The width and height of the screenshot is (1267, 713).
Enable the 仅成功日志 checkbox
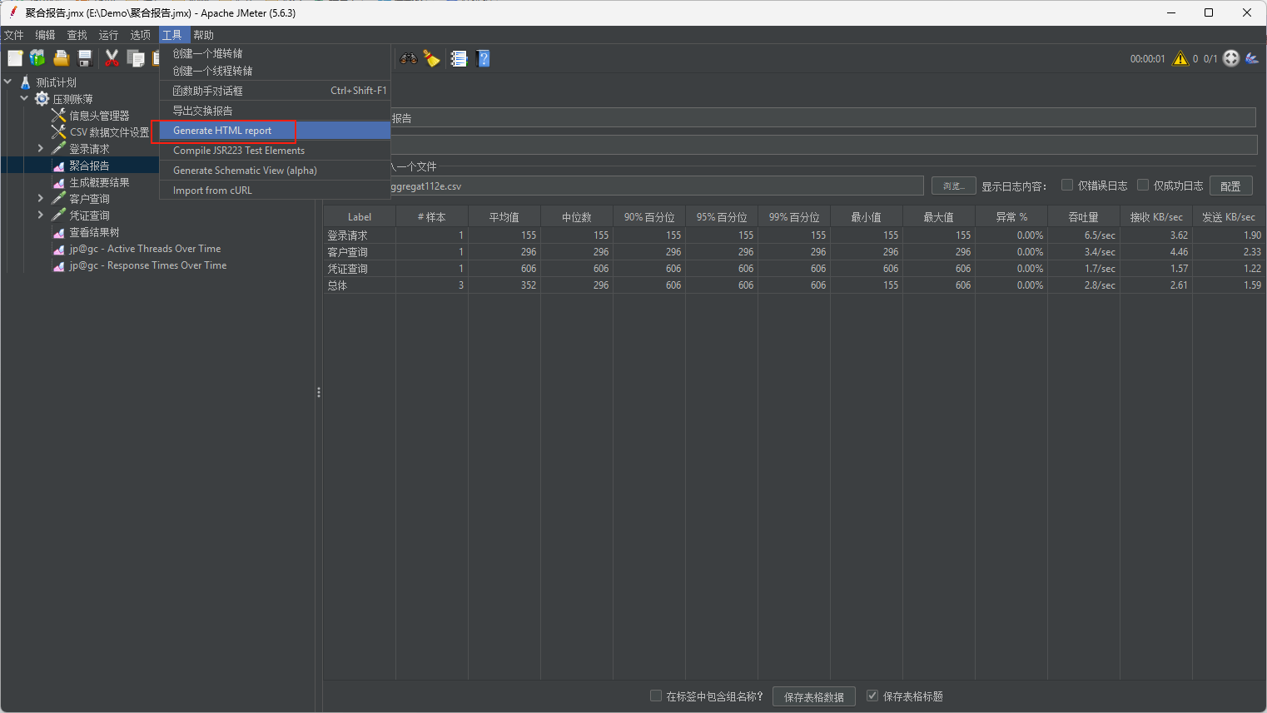(1142, 185)
